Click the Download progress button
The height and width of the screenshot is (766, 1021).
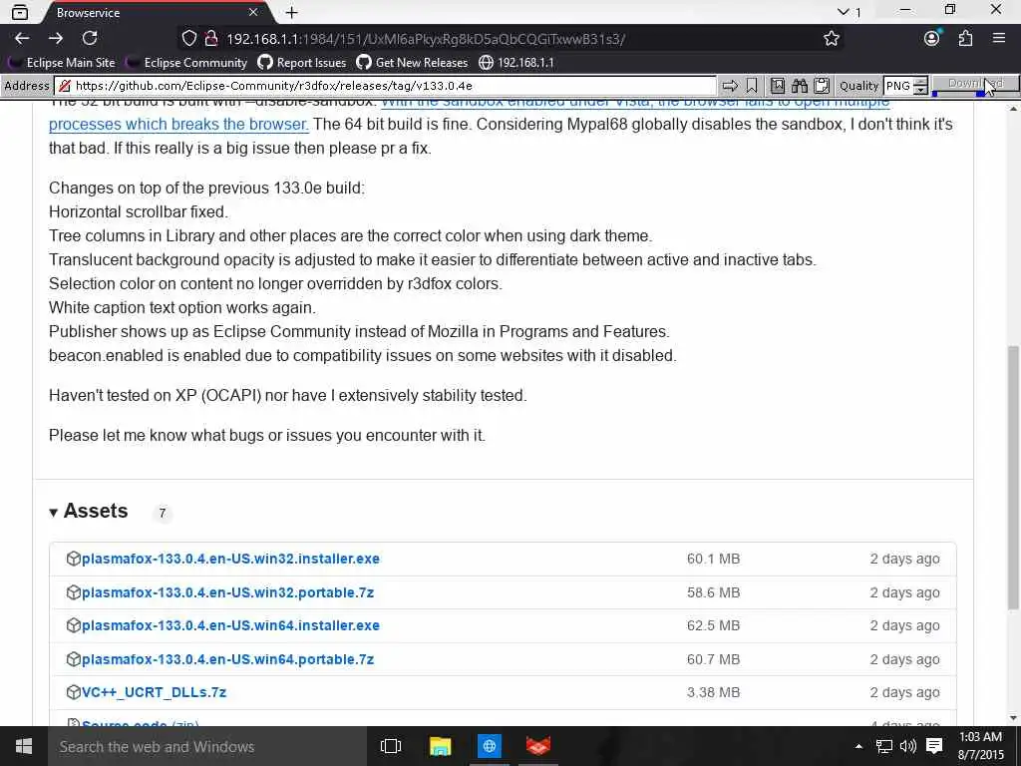click(975, 85)
